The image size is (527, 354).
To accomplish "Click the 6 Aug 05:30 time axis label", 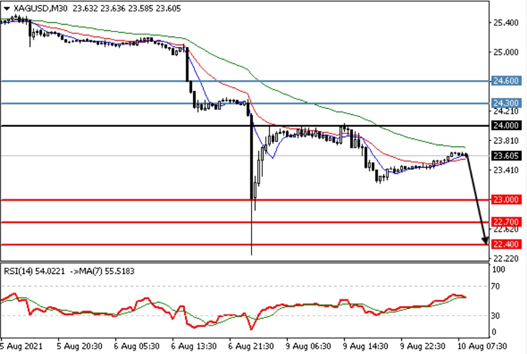I will (137, 346).
